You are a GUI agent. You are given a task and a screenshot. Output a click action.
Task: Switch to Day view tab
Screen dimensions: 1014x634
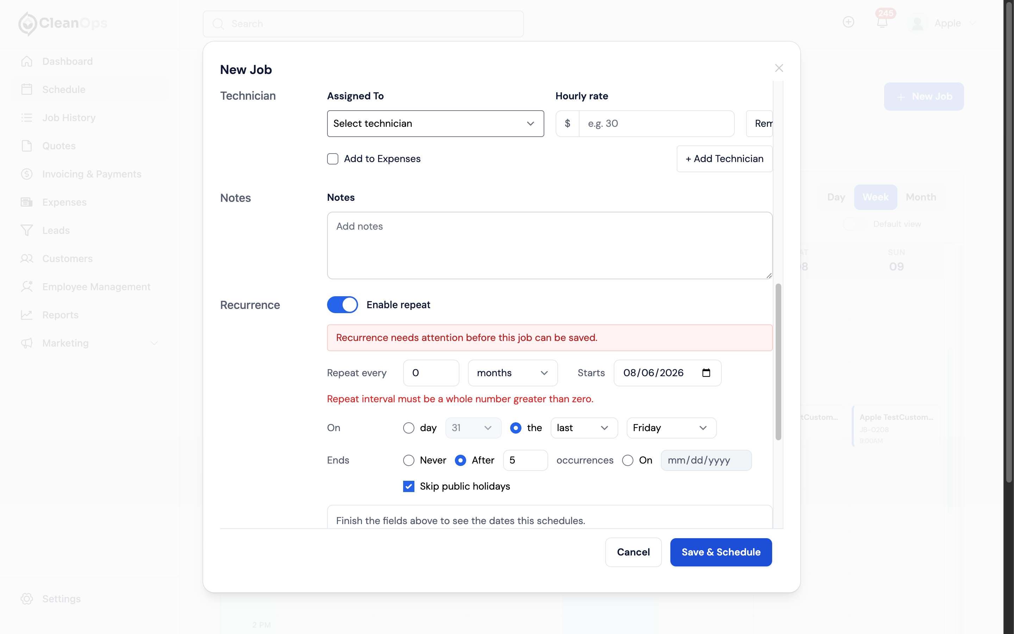click(x=836, y=197)
